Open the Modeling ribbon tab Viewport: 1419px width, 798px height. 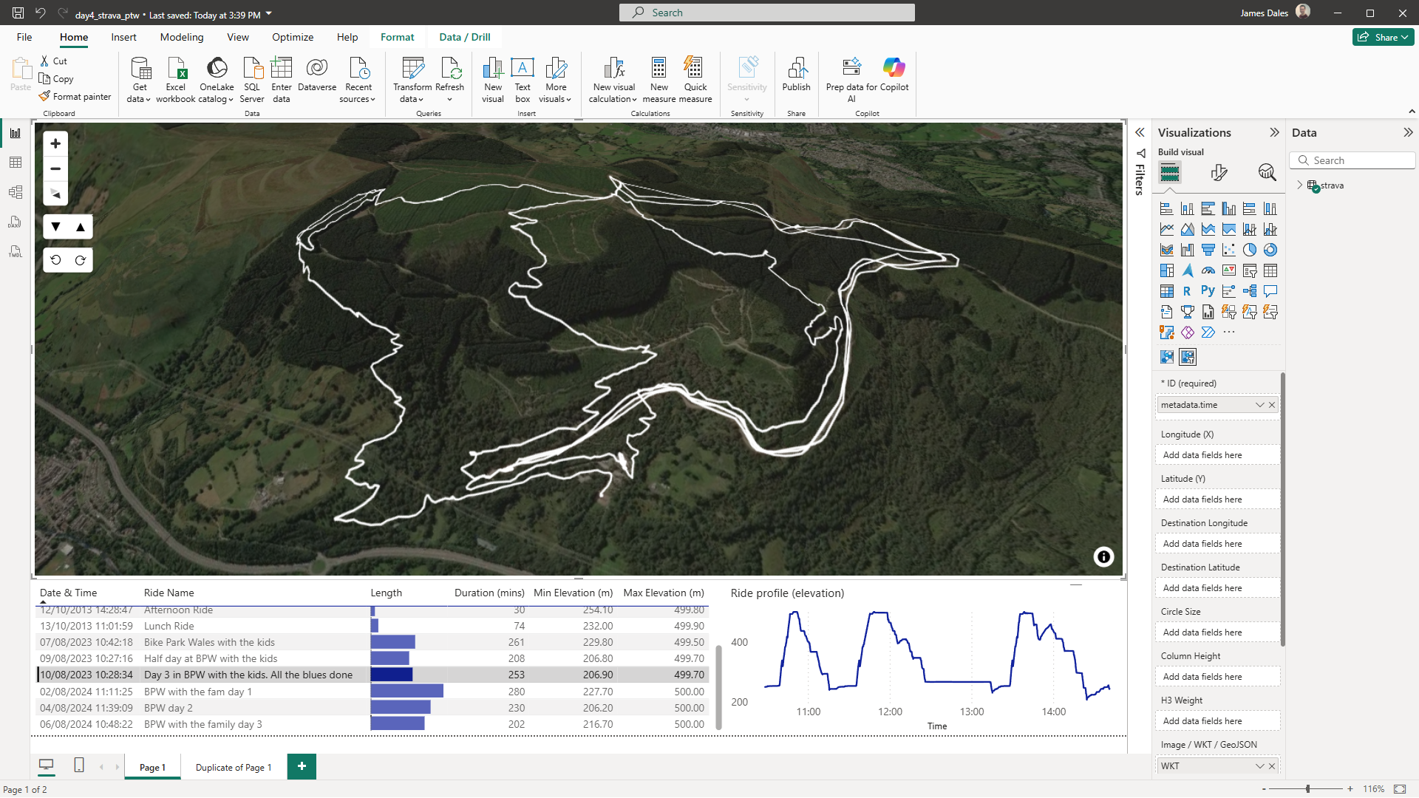pyautogui.click(x=181, y=37)
